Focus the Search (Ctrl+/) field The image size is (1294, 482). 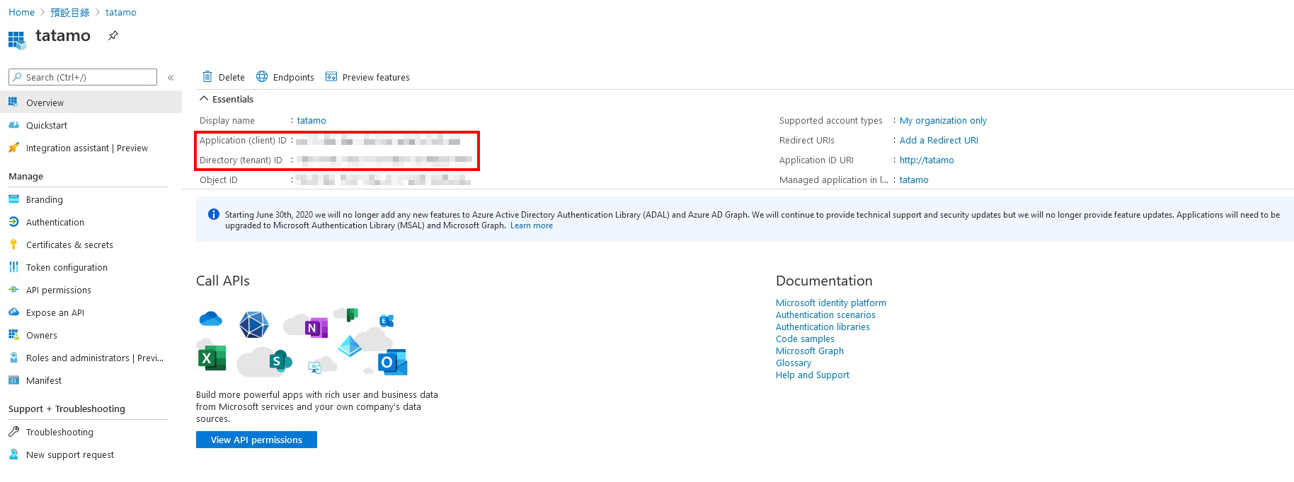83,77
